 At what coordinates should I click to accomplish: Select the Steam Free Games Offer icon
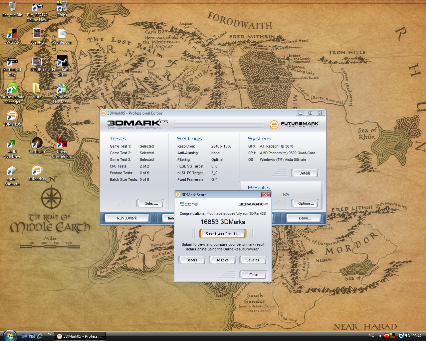point(62,66)
